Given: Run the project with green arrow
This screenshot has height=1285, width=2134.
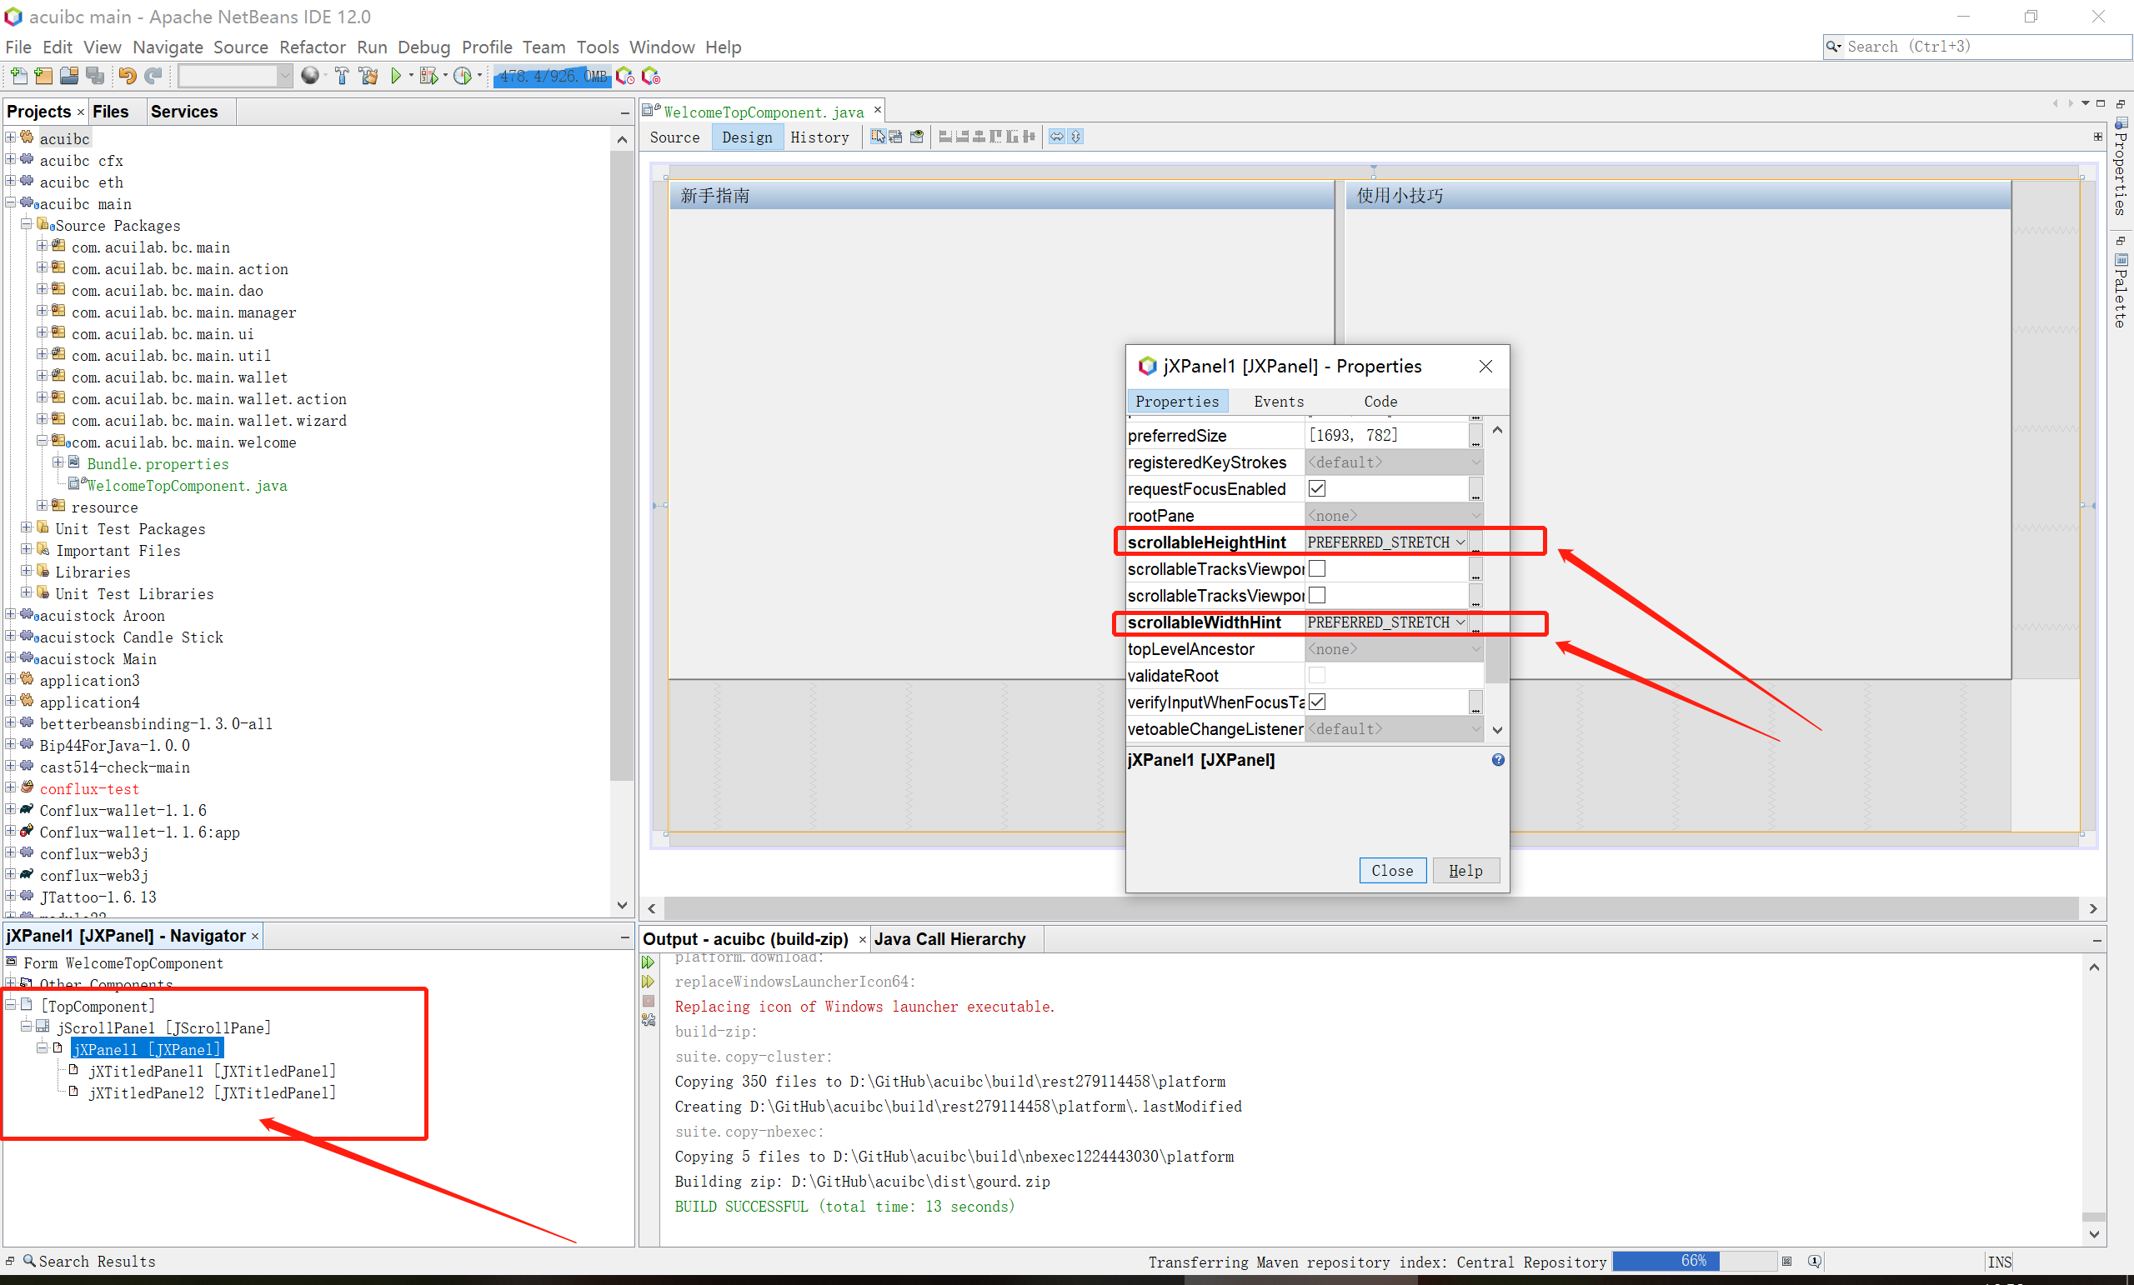Looking at the screenshot, I should (396, 76).
